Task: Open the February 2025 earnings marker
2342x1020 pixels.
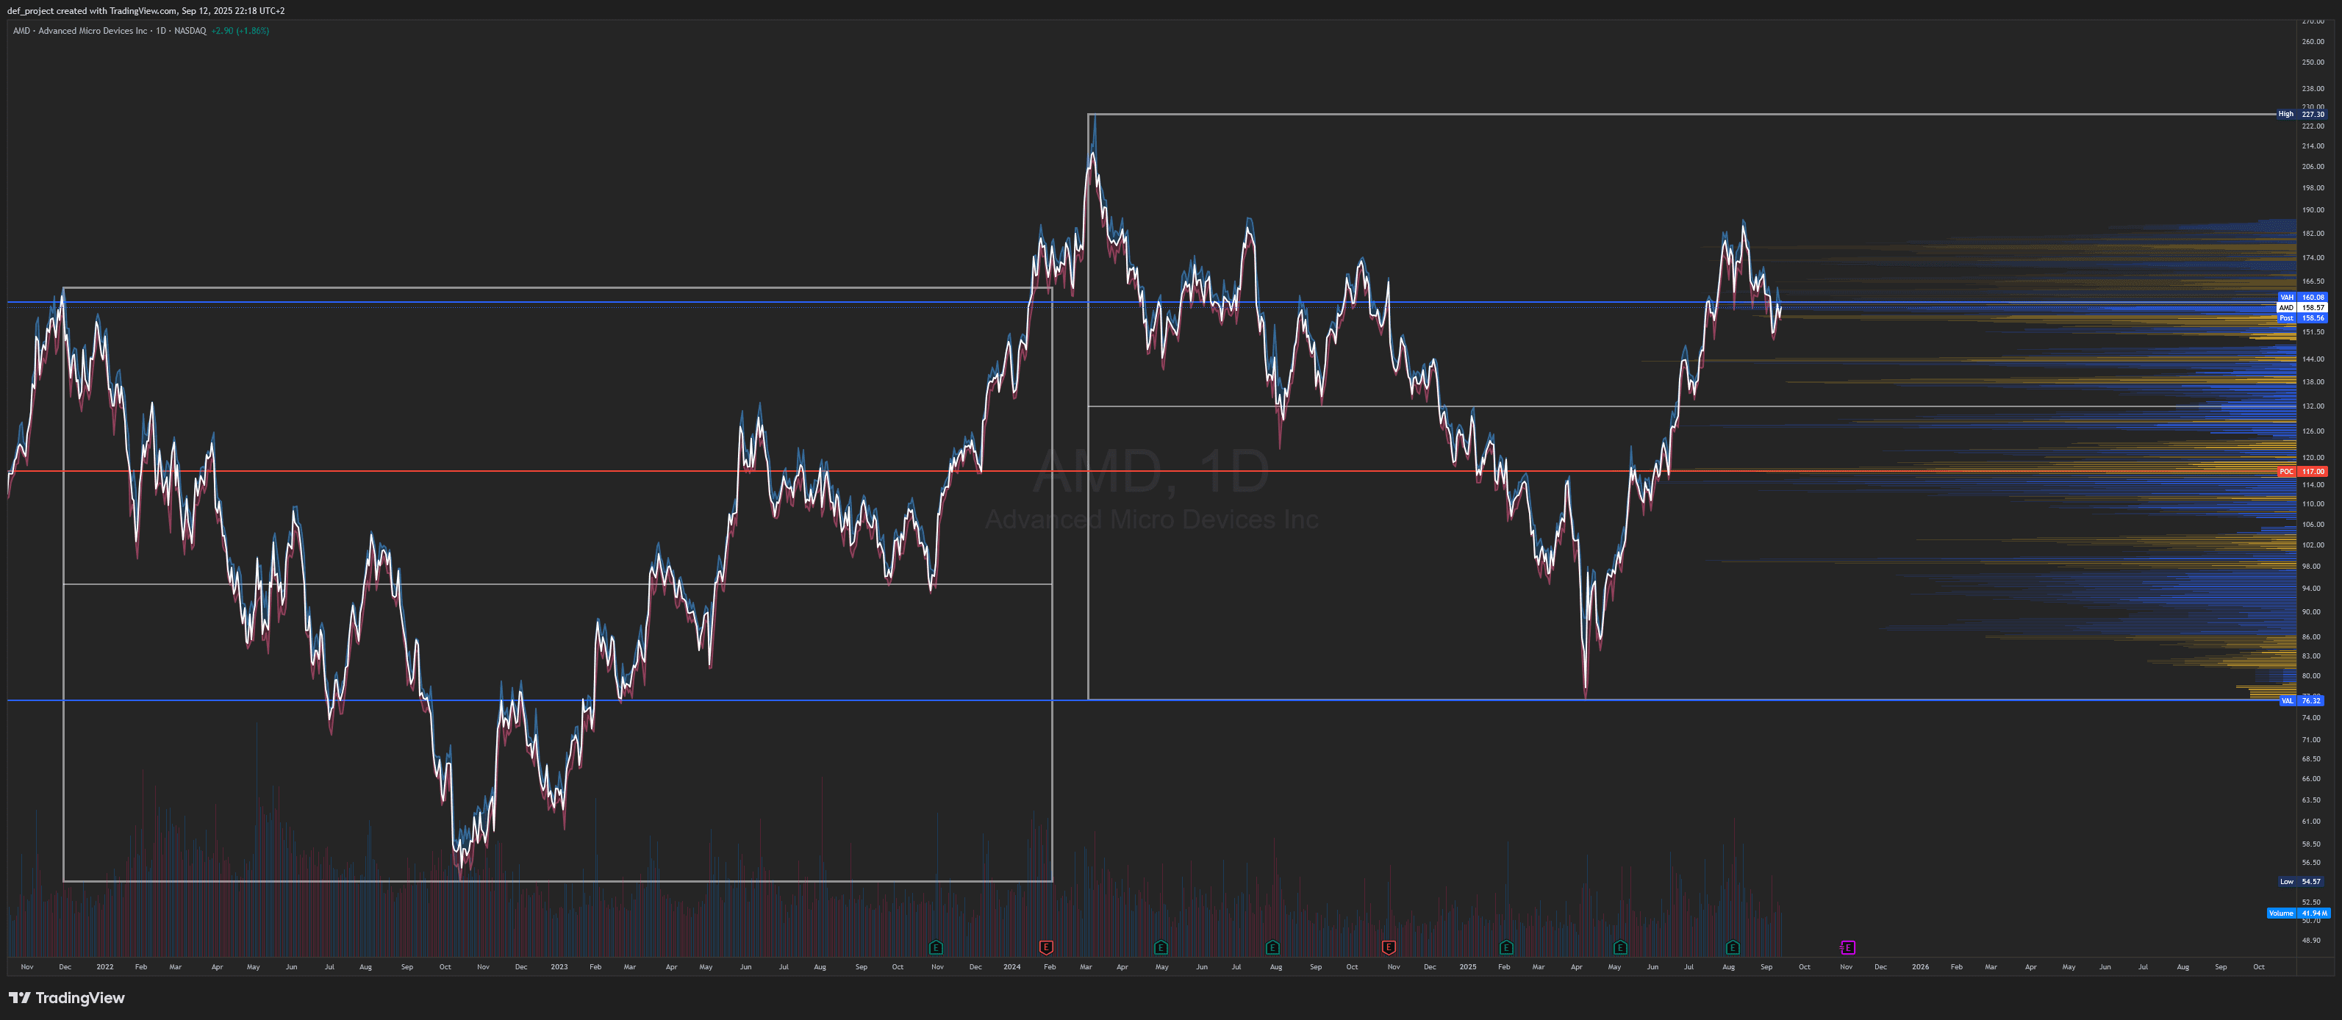Action: point(1506,947)
